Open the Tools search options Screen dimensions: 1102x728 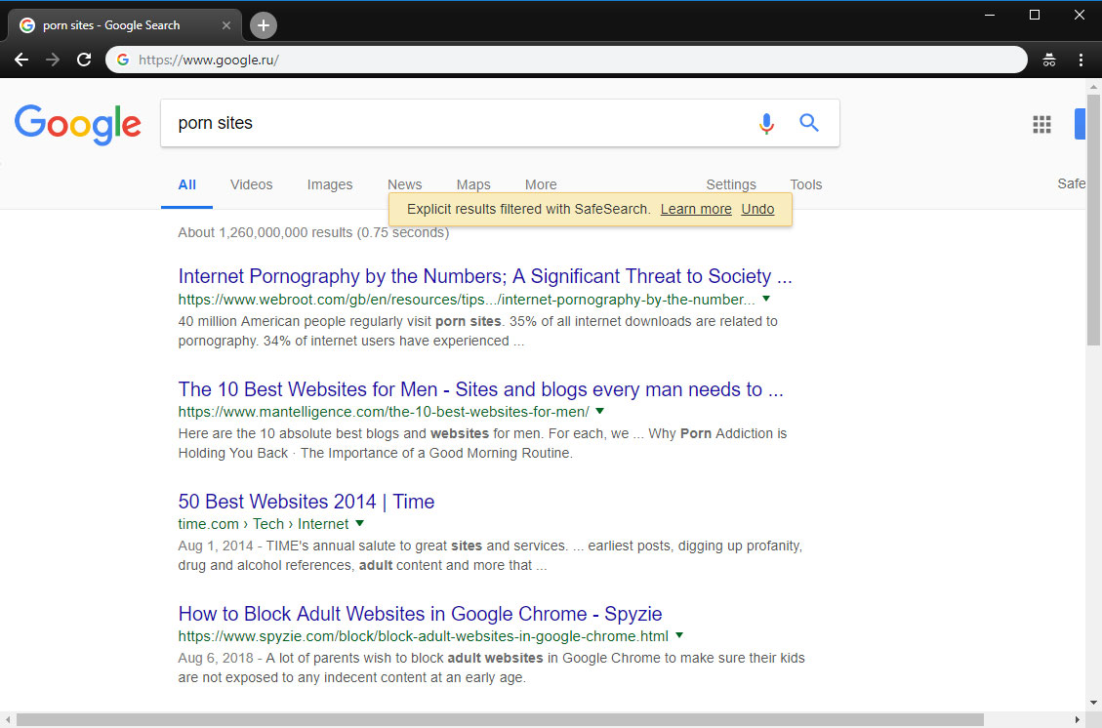[x=805, y=184]
